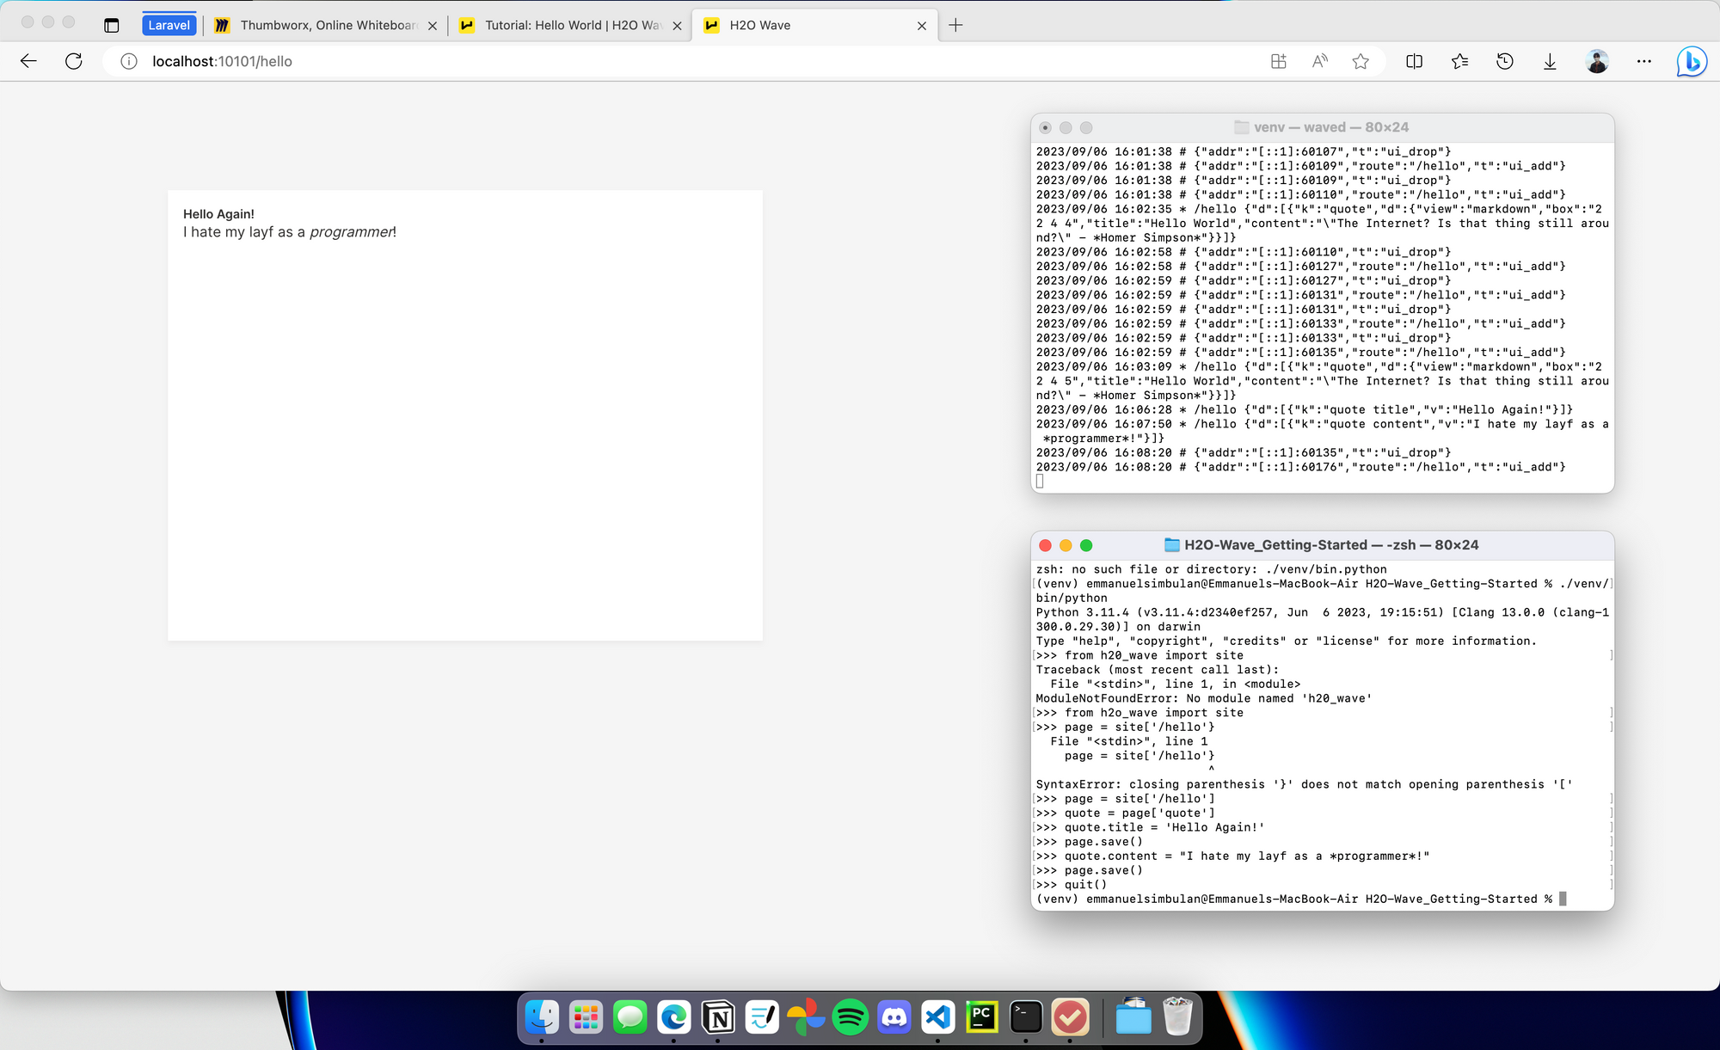Open the browser history icon
Image resolution: width=1720 pixels, height=1050 pixels.
tap(1504, 61)
